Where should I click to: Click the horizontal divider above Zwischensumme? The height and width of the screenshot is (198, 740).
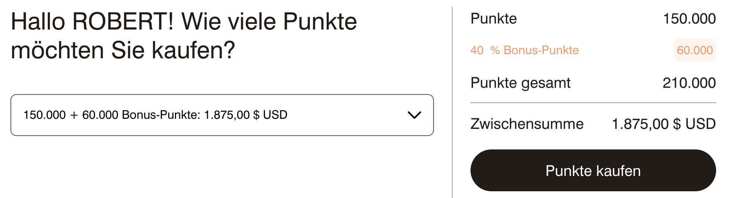pos(593,103)
